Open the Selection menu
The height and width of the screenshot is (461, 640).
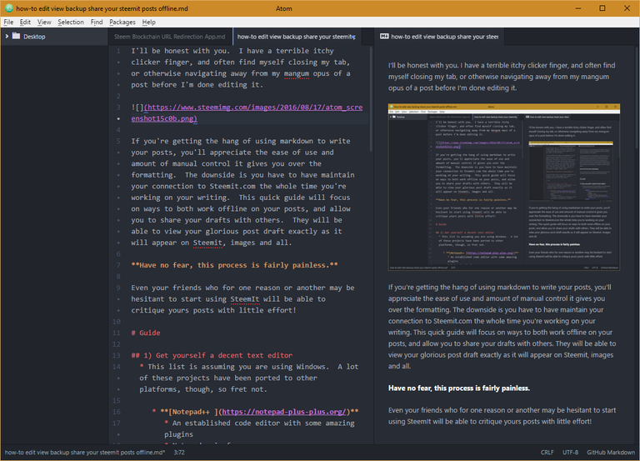(71, 22)
